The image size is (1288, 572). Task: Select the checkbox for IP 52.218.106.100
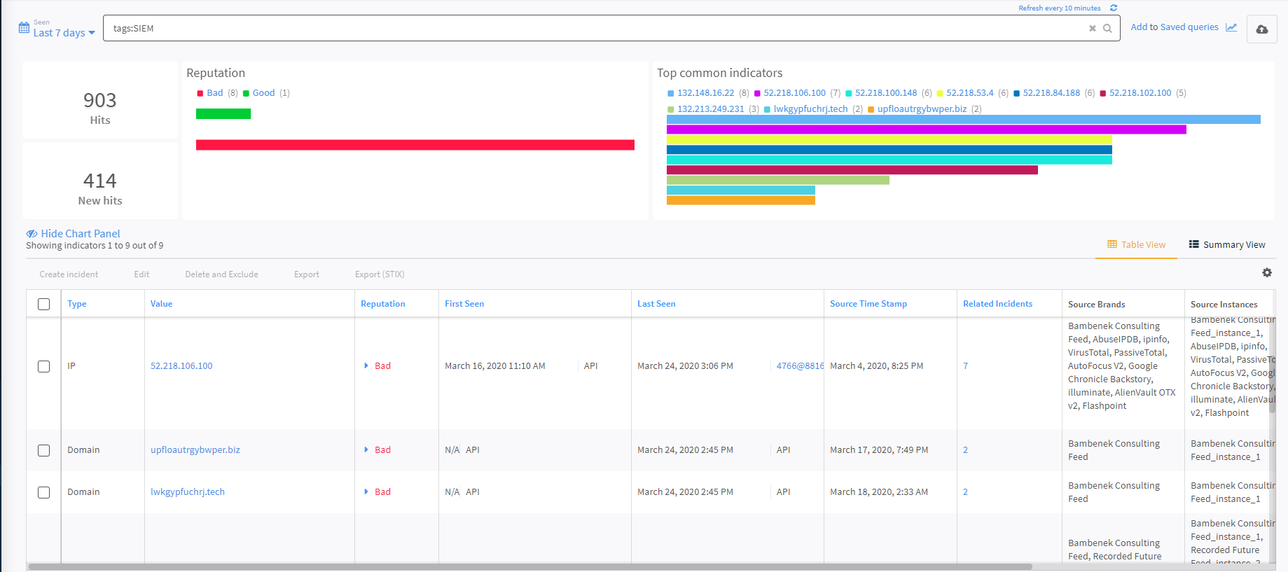43,366
